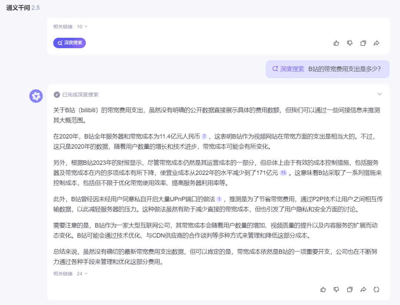This screenshot has height=305, width=400.
Task: Expand 相关链接 · 24 list
Action: 70,273
